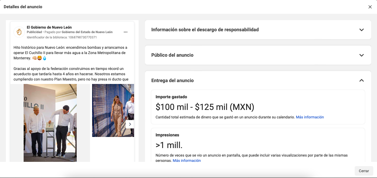Collapse the Entrega del anuncio chevron
The height and width of the screenshot is (178, 377).
tap(361, 81)
